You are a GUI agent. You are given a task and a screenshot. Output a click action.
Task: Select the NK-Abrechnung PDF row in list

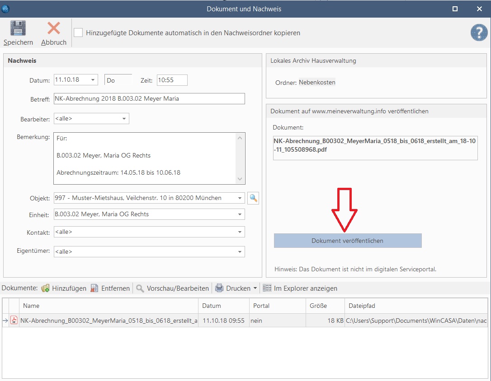coord(109,321)
